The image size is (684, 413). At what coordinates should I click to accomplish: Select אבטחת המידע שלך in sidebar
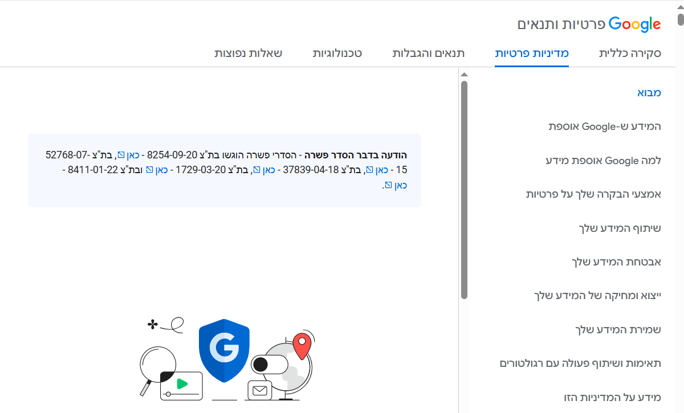[x=616, y=262]
